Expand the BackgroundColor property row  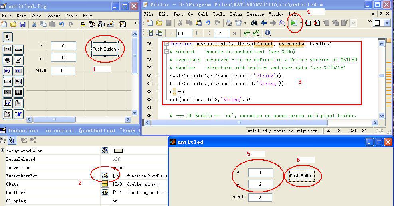2,150
